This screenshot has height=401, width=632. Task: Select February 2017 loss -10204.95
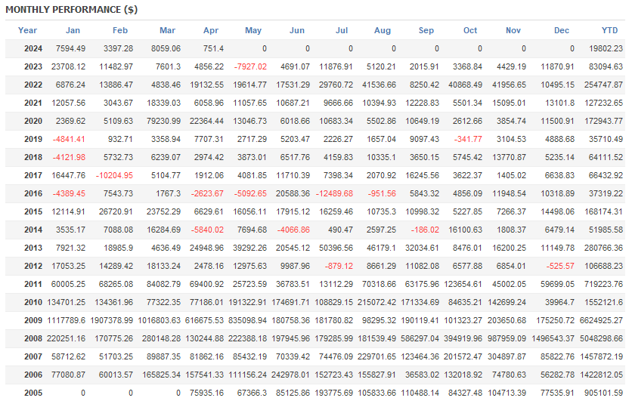click(114, 175)
